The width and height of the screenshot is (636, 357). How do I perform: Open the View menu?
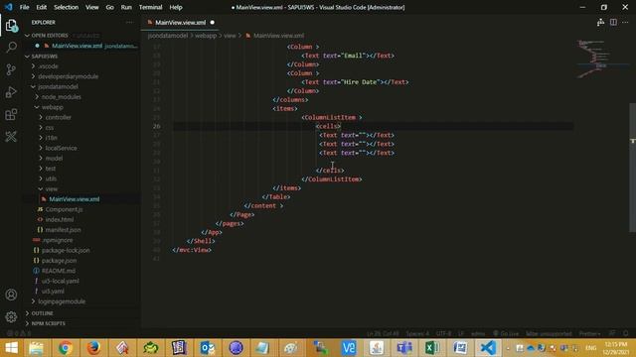coord(92,7)
